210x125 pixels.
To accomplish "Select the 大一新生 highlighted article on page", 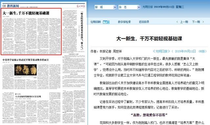I will coord(31,32).
